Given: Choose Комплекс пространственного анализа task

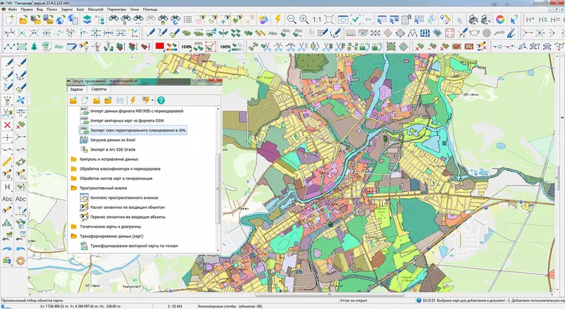Looking at the screenshot, I should coord(124,198).
